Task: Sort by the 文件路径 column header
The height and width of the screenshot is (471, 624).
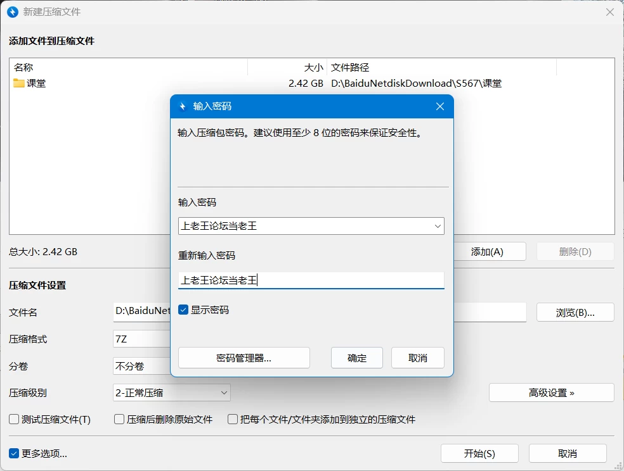Action: [442, 68]
